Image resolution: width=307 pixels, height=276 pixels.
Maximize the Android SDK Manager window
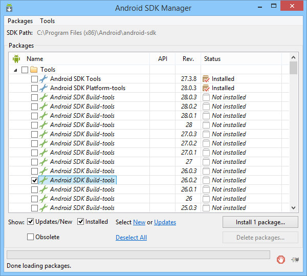point(274,6)
